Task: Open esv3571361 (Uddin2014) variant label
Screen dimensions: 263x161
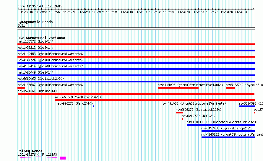Action: [x=37, y=91]
